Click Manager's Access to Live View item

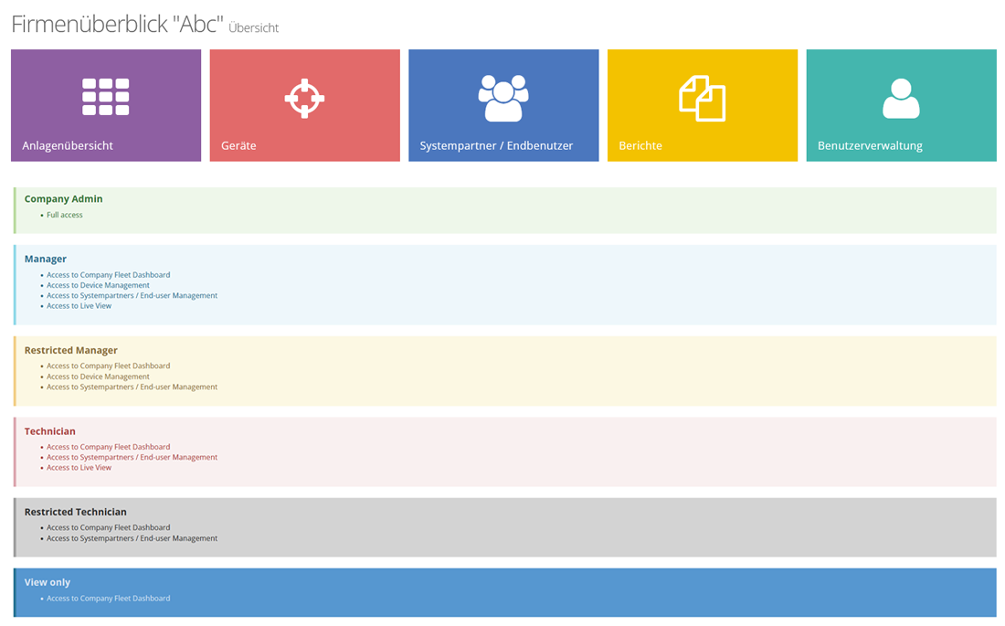(x=79, y=306)
